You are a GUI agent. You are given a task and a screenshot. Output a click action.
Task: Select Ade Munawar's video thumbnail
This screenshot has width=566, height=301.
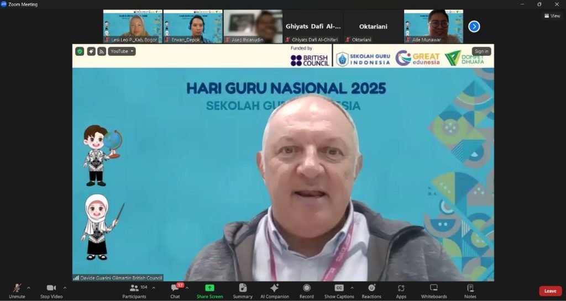coord(433,26)
